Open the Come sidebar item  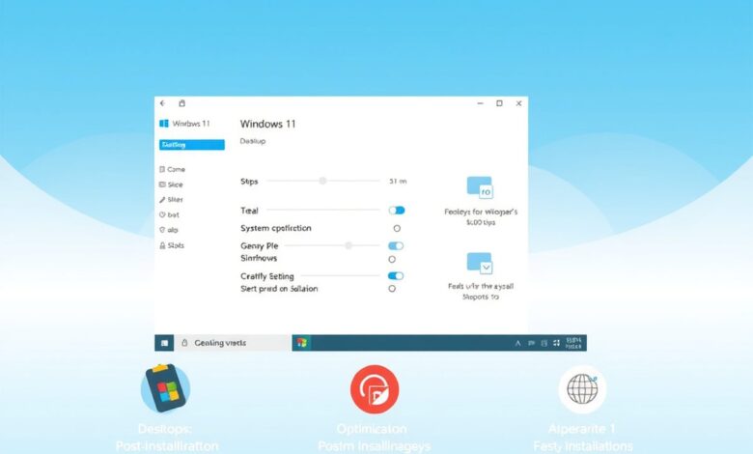click(x=173, y=169)
